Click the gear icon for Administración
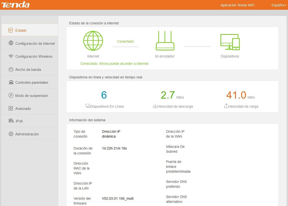This screenshot has height=206, width=288. [11, 134]
